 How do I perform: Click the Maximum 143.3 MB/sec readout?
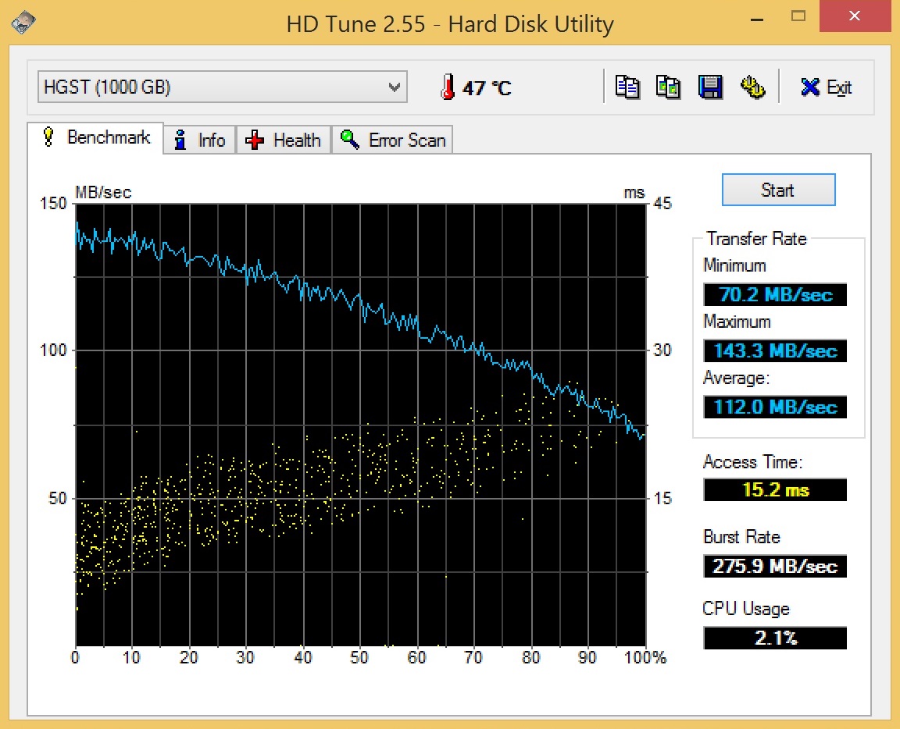[x=774, y=351]
